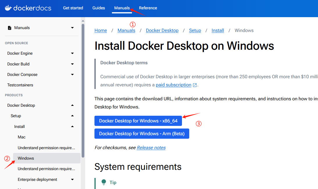Expand the Manuals sidebar dropdown arrow
Image resolution: width=318 pixels, height=189 pixels.
[x=72, y=28]
